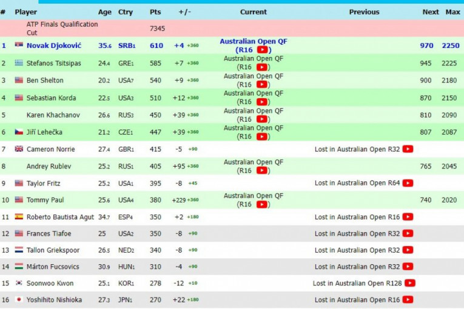Sort the table by the Pts column
Viewport: 464px width, 309px height.
pos(155,12)
